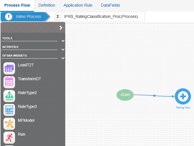Go to step 2 IFRS_RatingClassification_Proc
Viewport: 194px width, 146px height.
click(96, 16)
